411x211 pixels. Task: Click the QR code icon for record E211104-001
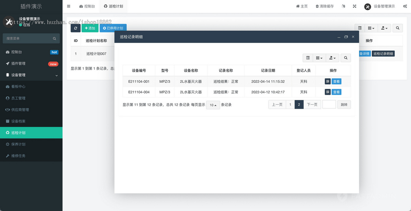(x=327, y=81)
